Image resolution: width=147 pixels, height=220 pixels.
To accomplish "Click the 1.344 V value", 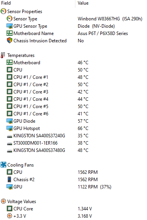I will (x=85, y=208).
